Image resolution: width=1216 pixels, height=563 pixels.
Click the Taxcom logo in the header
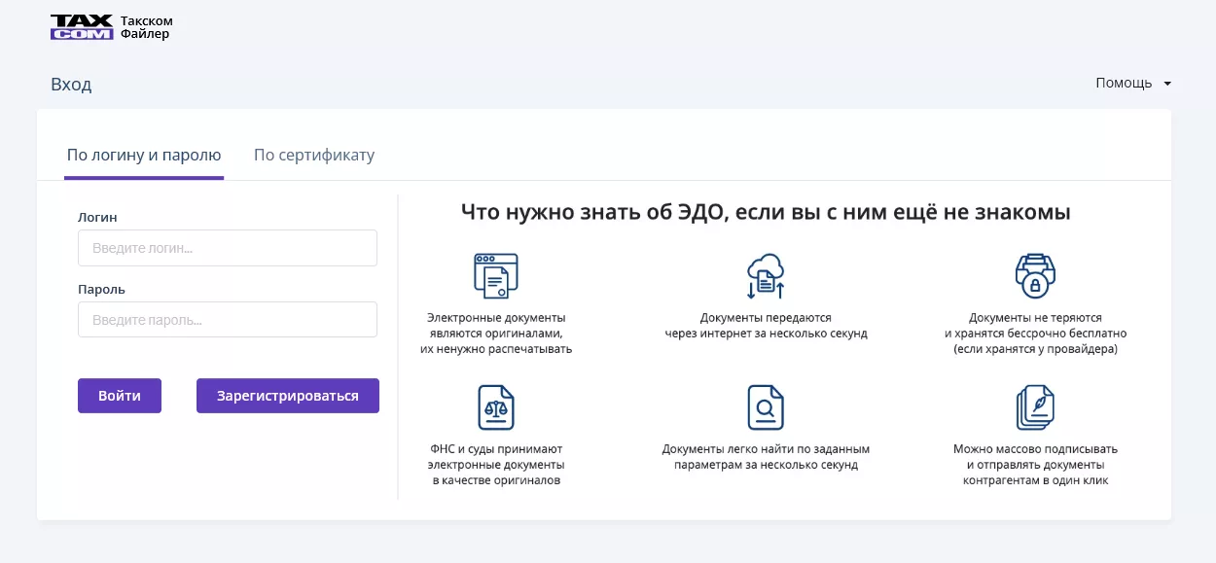(81, 27)
